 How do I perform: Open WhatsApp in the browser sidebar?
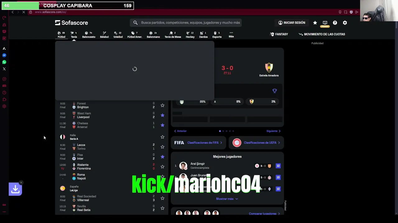tap(4, 62)
